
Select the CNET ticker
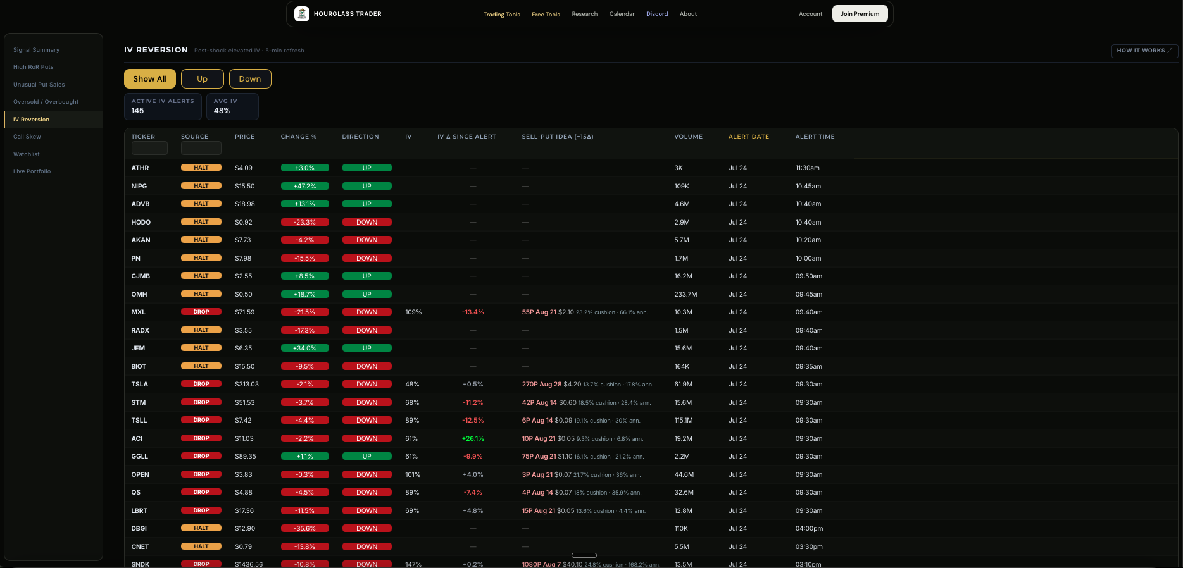coord(140,547)
